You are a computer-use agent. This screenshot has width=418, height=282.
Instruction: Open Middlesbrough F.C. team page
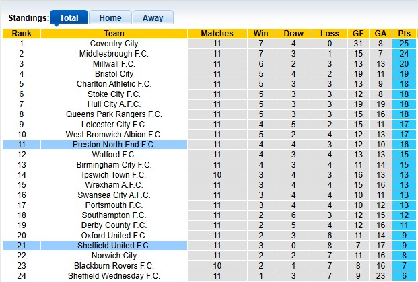[x=114, y=54]
